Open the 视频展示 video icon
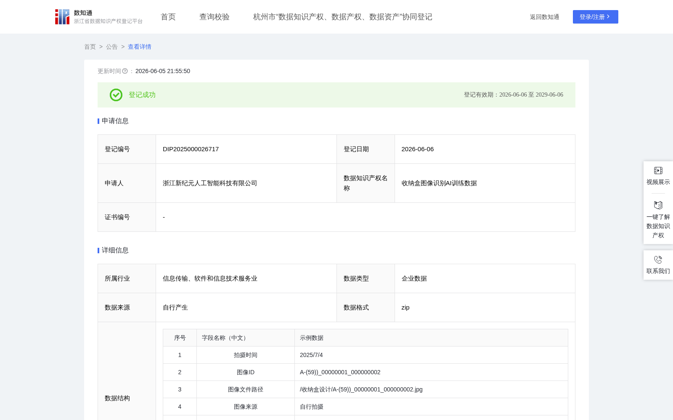 click(658, 171)
